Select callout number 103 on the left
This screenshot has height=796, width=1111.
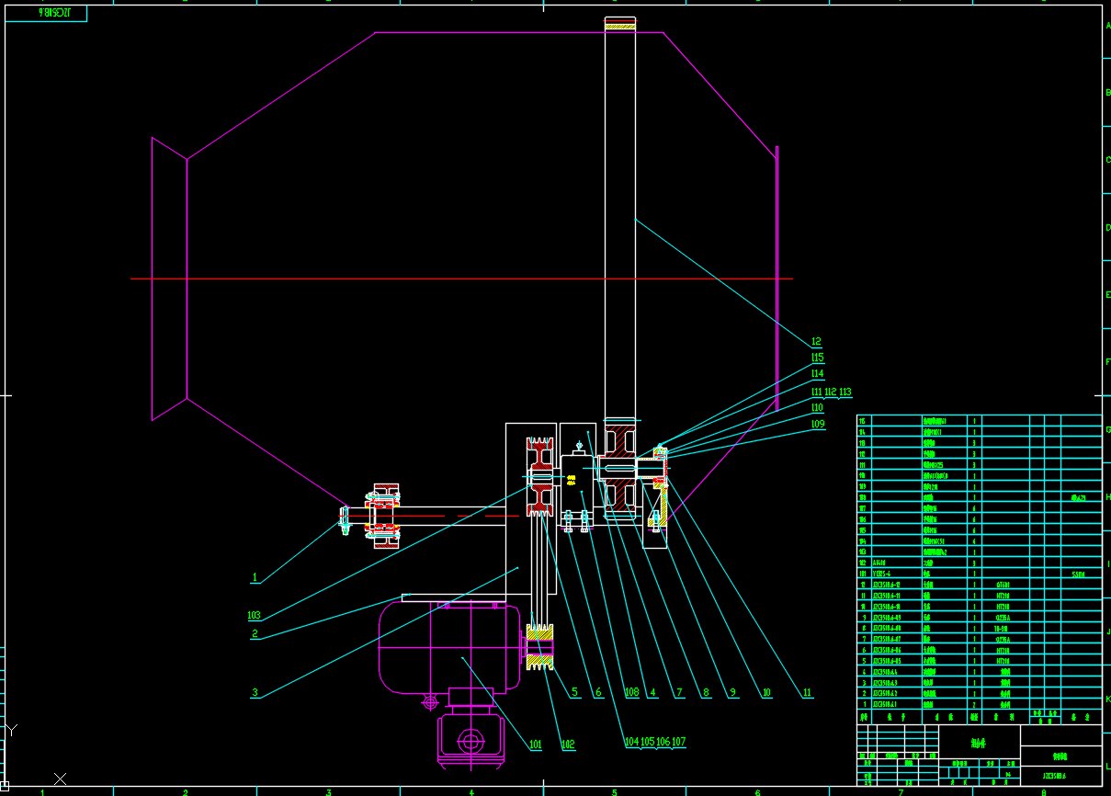[x=254, y=615]
